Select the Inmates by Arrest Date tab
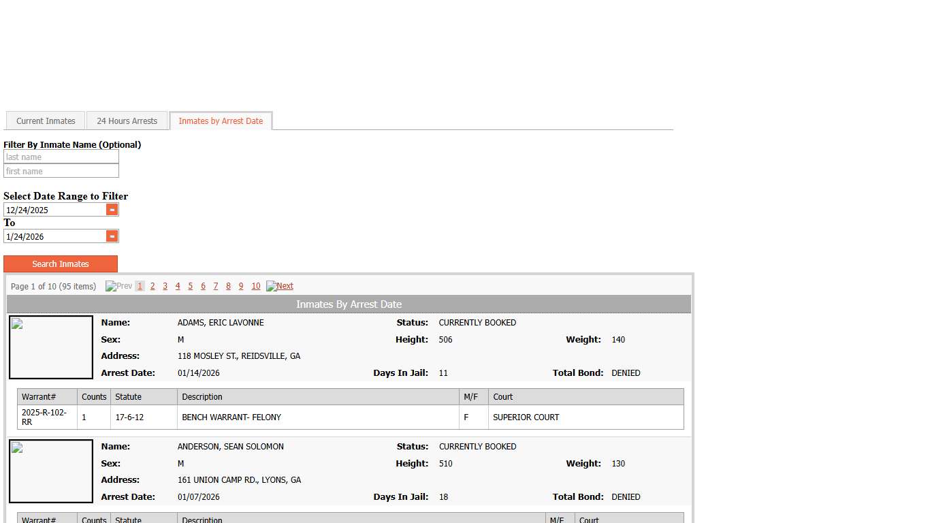 point(221,121)
